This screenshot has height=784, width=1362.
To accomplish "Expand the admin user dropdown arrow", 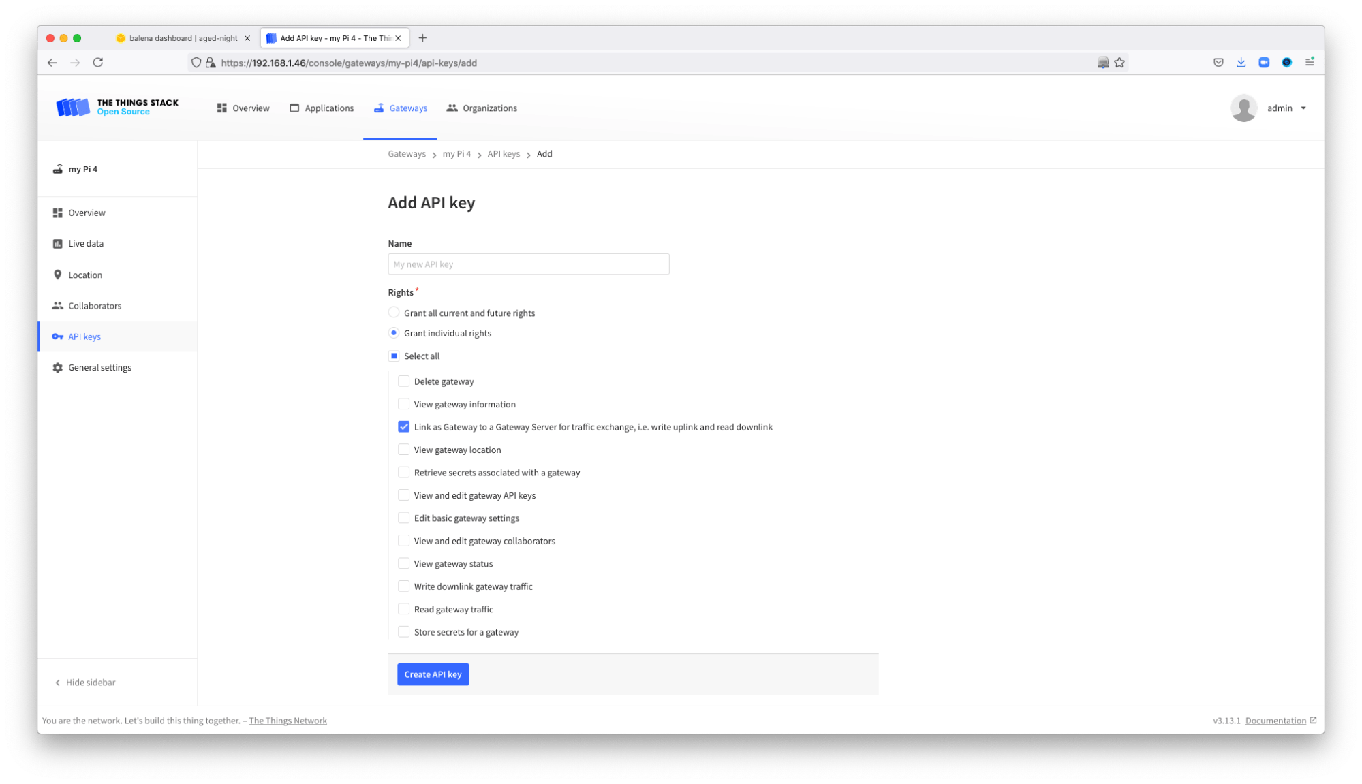I will tap(1303, 108).
